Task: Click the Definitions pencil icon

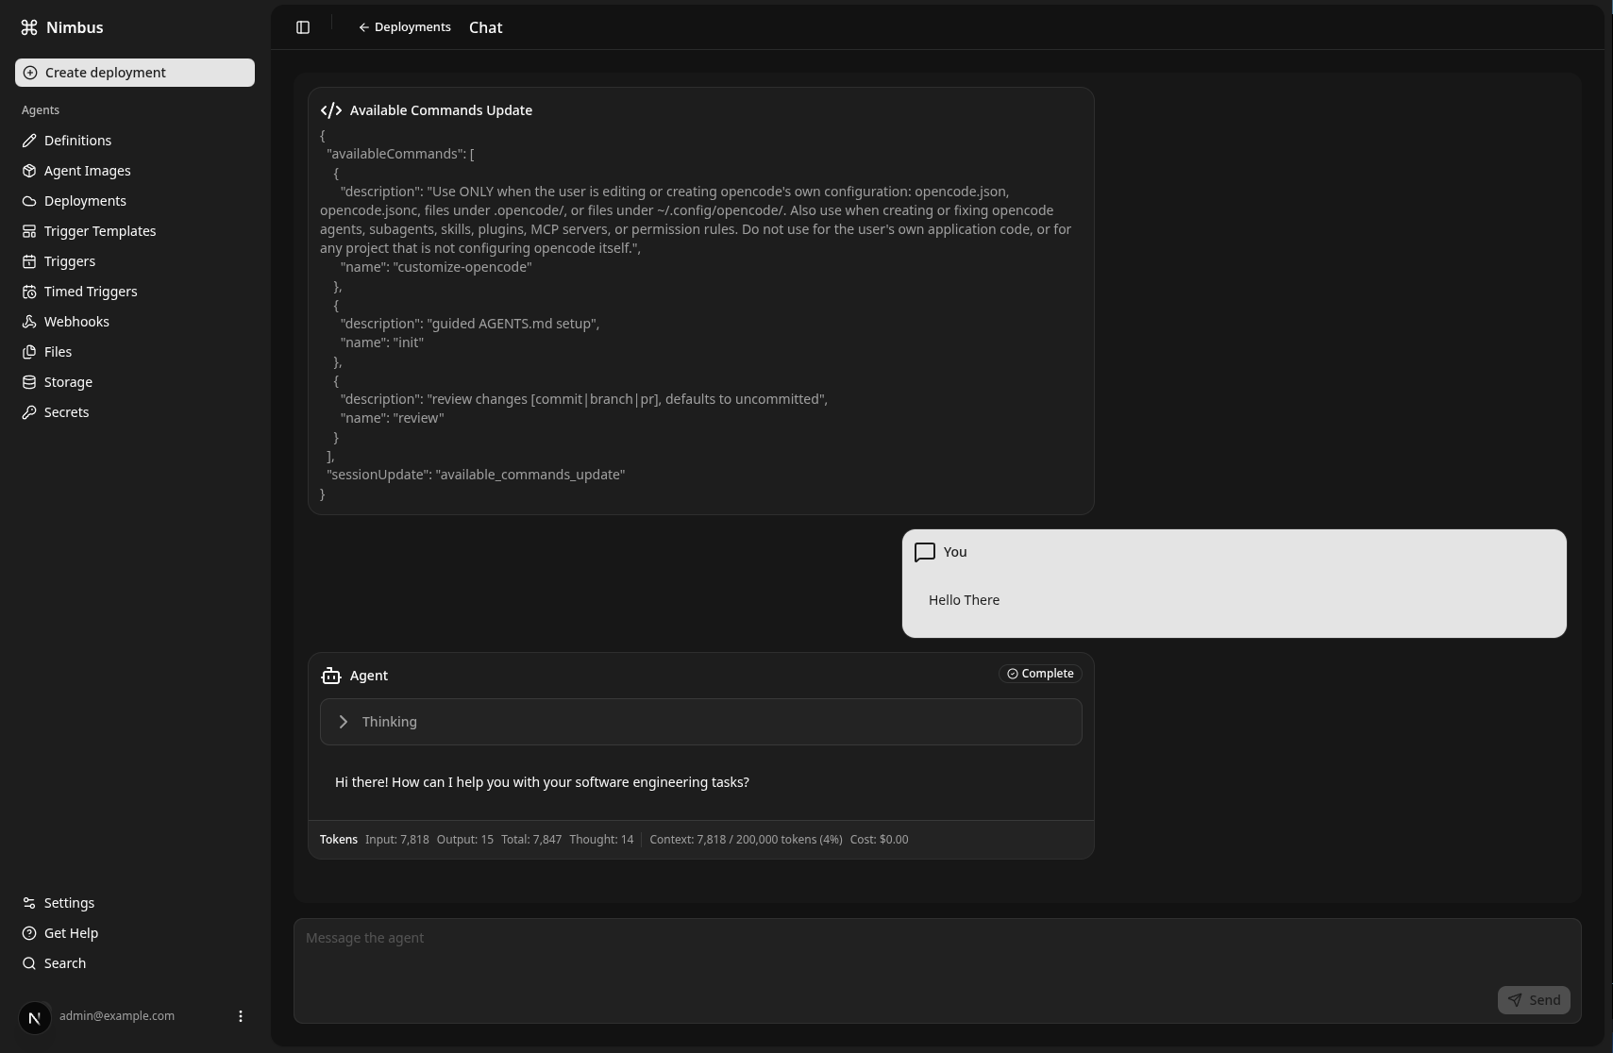Action: click(29, 141)
